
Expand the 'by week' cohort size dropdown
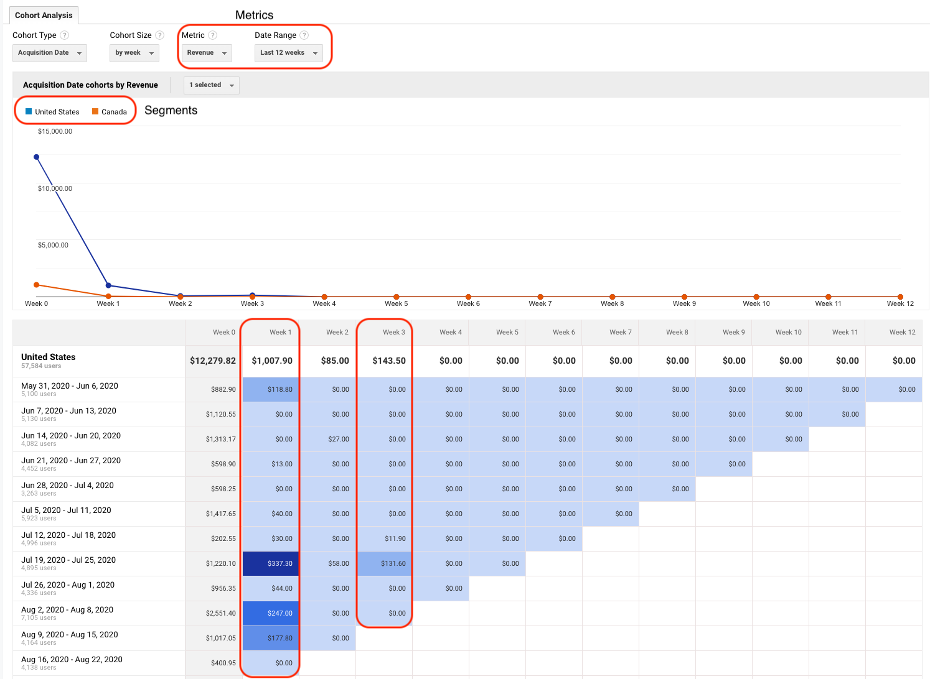[x=134, y=53]
